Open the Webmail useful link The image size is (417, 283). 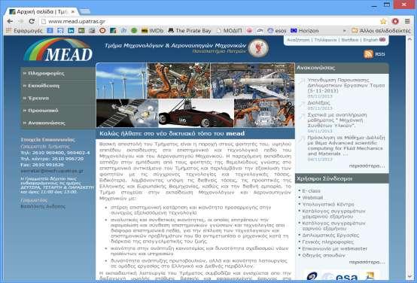[x=312, y=198]
